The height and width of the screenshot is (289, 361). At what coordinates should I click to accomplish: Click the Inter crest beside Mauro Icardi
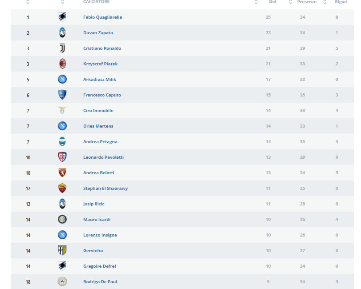coord(62,219)
